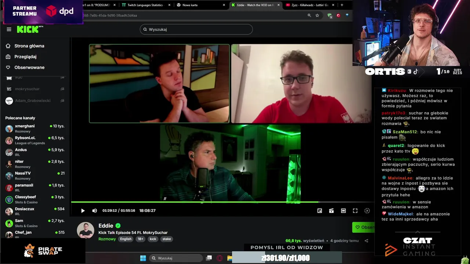Open recommended channel Dosiaczux
The width and height of the screenshot is (470, 264).
tap(35, 211)
